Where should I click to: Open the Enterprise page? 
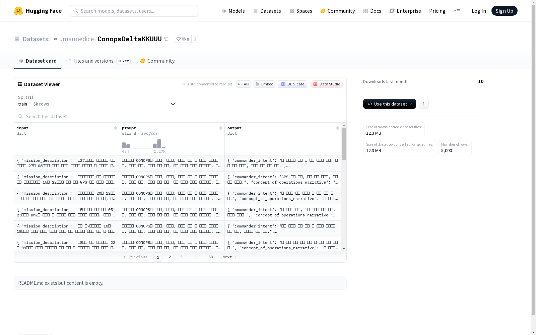coord(405,11)
